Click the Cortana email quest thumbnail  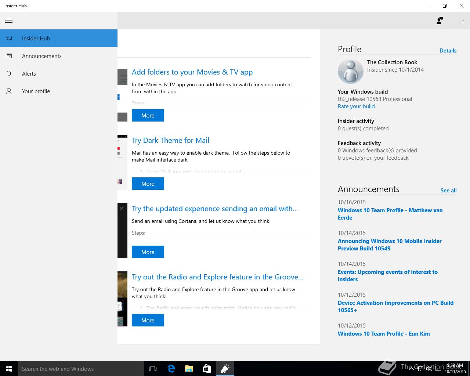tap(123, 231)
